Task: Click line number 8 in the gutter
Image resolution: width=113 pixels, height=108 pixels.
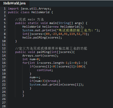Action: pyautogui.click(x=5, y=34)
